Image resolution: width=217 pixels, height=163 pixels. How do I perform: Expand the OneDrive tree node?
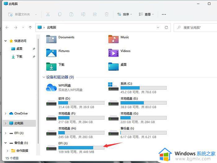[6, 114]
